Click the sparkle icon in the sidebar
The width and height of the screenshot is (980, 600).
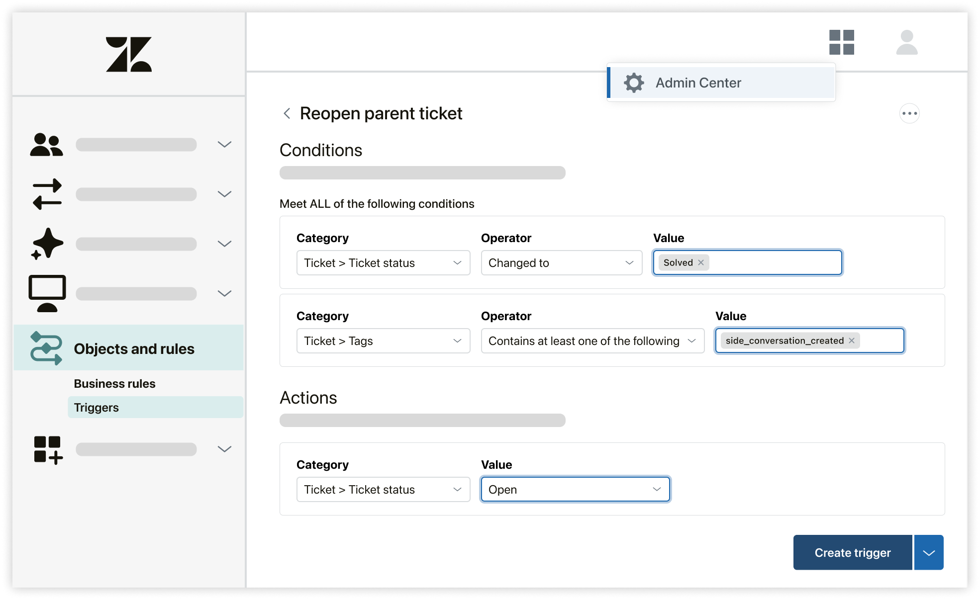pyautogui.click(x=47, y=244)
